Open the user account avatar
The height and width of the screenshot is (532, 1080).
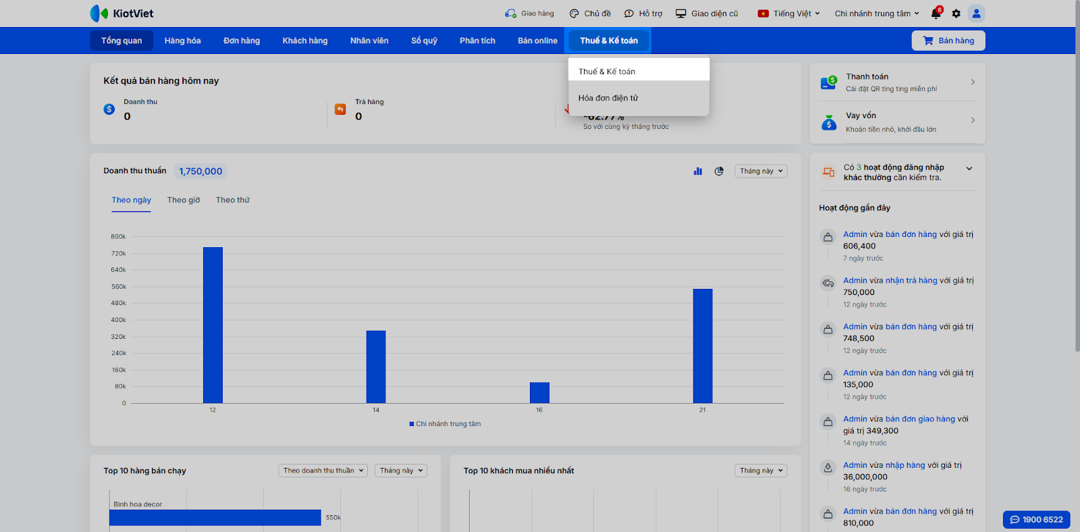point(976,14)
